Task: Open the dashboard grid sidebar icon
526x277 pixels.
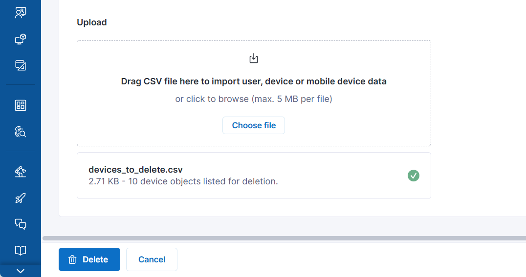Action: pos(20,105)
